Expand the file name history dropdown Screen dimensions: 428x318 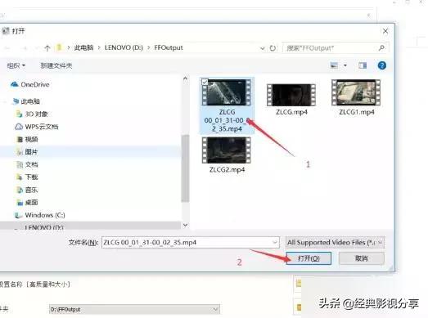coord(275,242)
